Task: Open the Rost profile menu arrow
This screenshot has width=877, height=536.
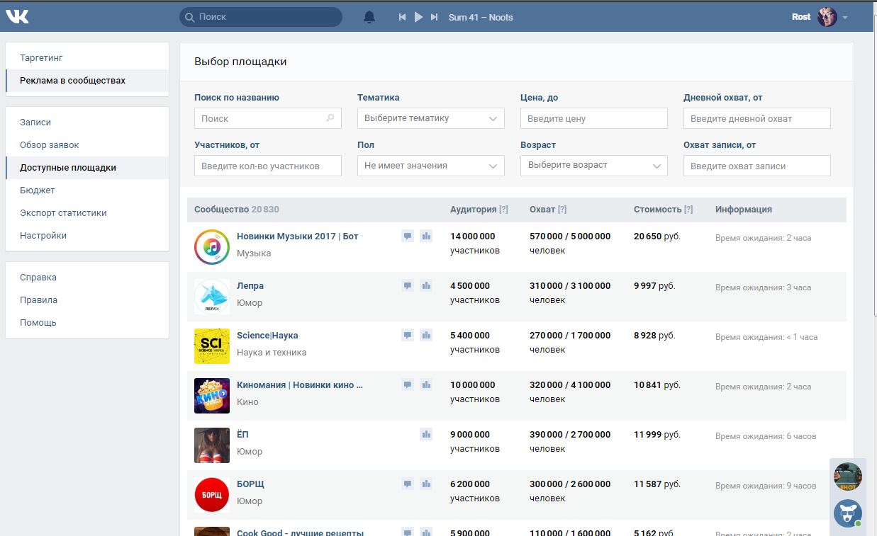Action: (845, 18)
